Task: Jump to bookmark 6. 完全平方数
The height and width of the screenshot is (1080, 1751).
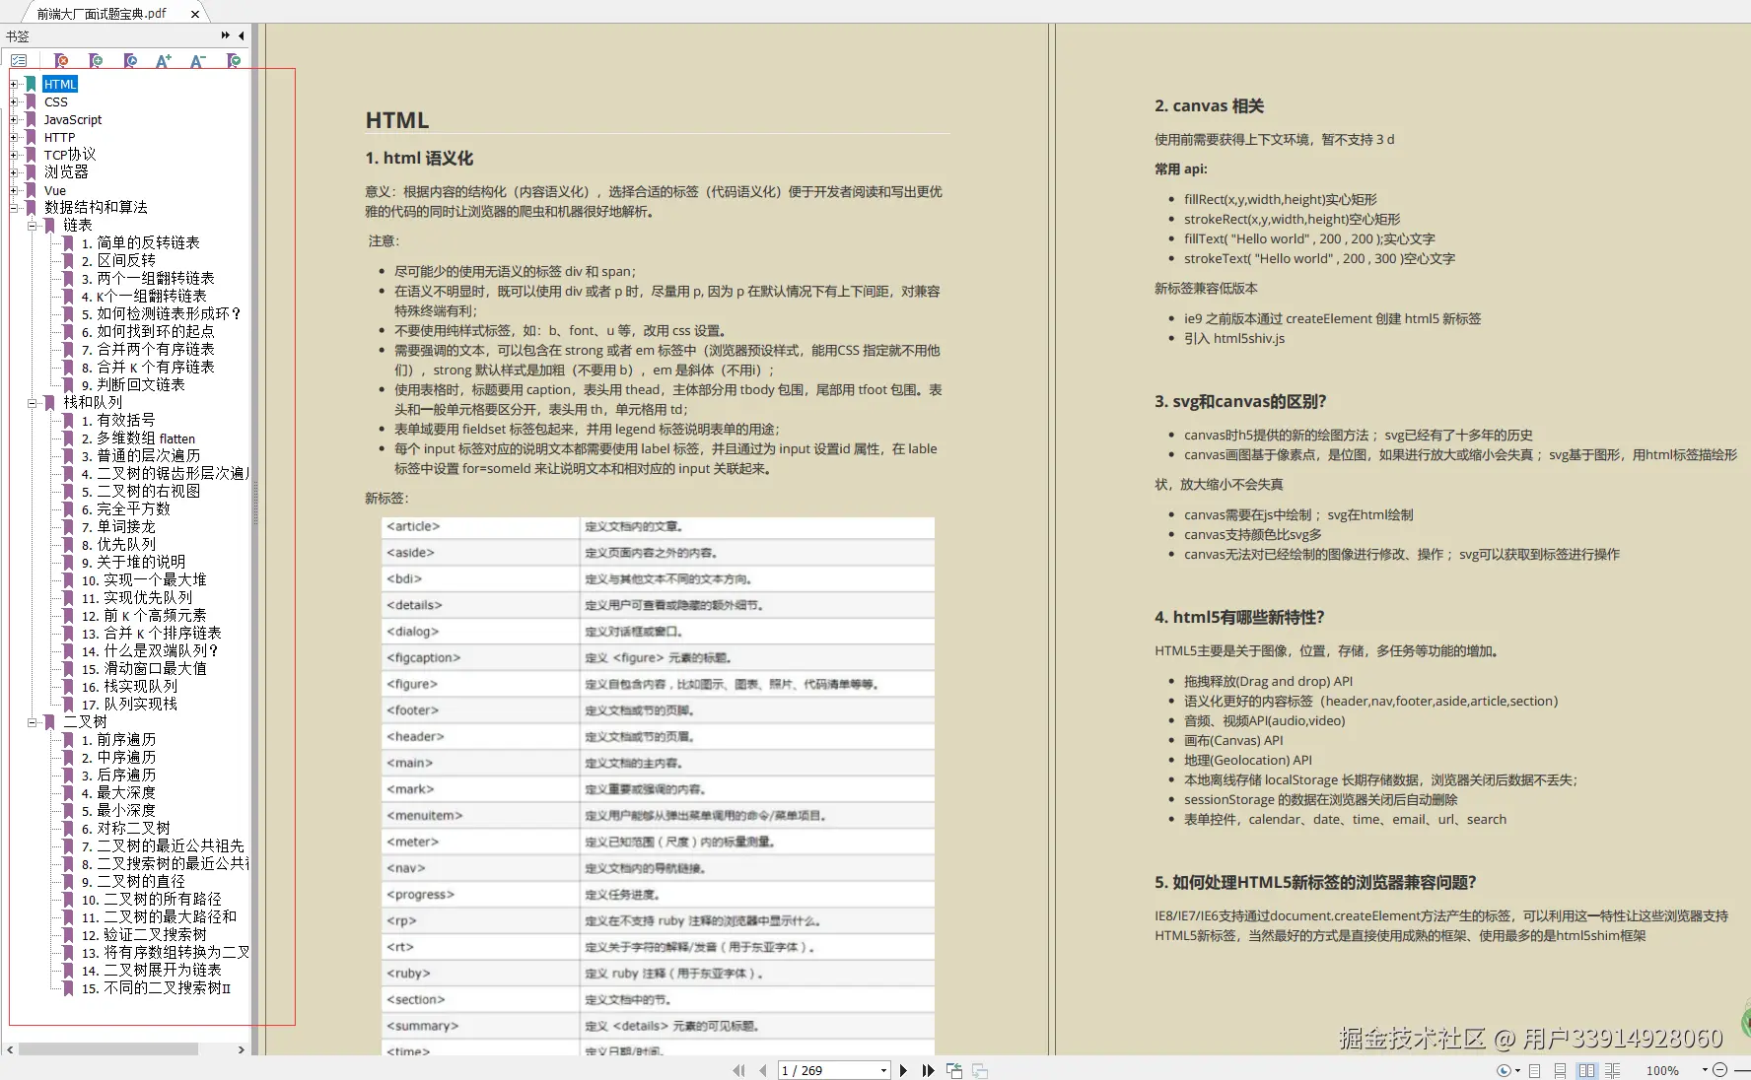Action: pos(125,509)
